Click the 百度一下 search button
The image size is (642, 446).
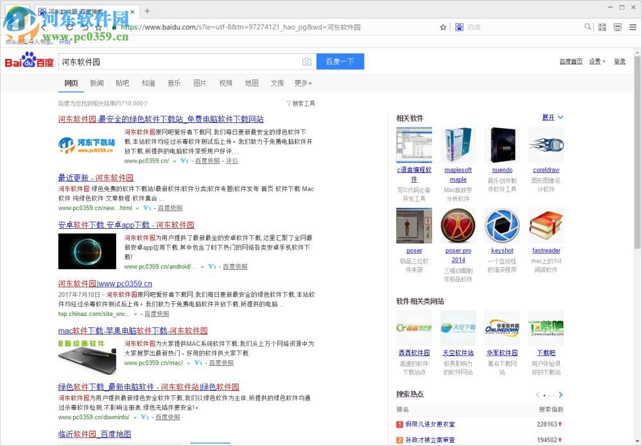tap(340, 61)
